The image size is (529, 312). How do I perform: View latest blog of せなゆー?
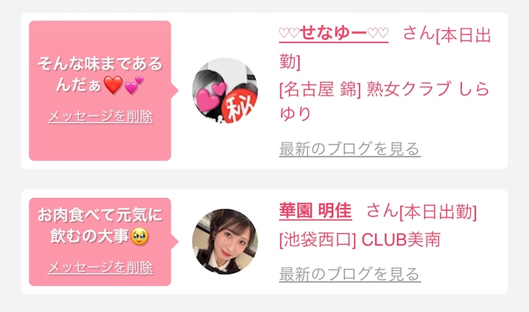coord(350,149)
